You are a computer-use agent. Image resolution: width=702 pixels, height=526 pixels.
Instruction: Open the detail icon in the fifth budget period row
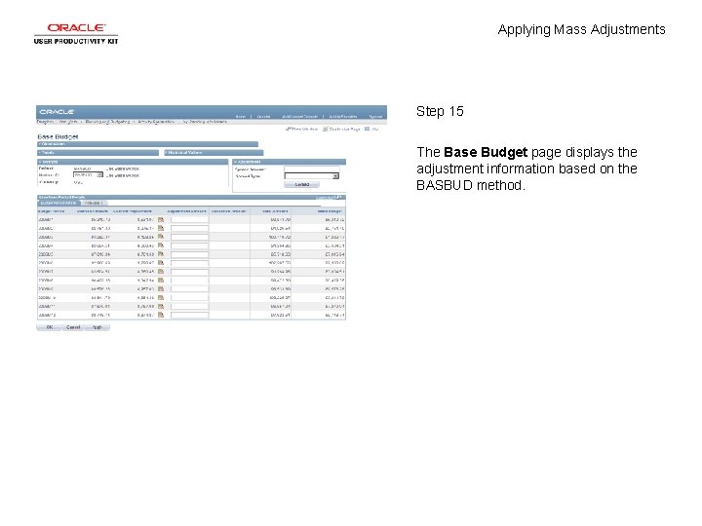point(161,254)
